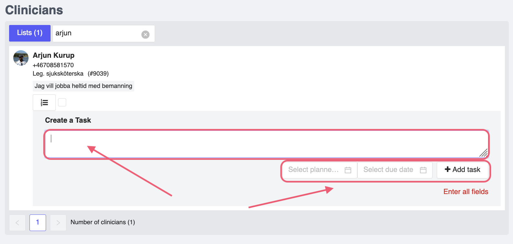Click the phone number +46708581570
This screenshot has width=513, height=244.
(53, 65)
